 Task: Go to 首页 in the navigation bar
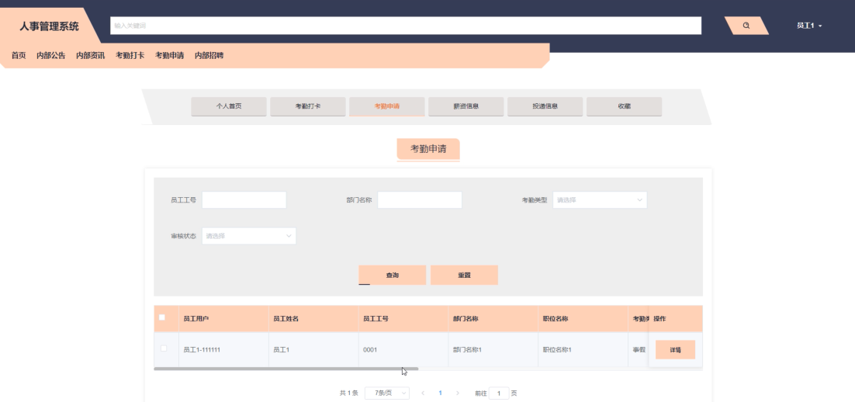19,55
